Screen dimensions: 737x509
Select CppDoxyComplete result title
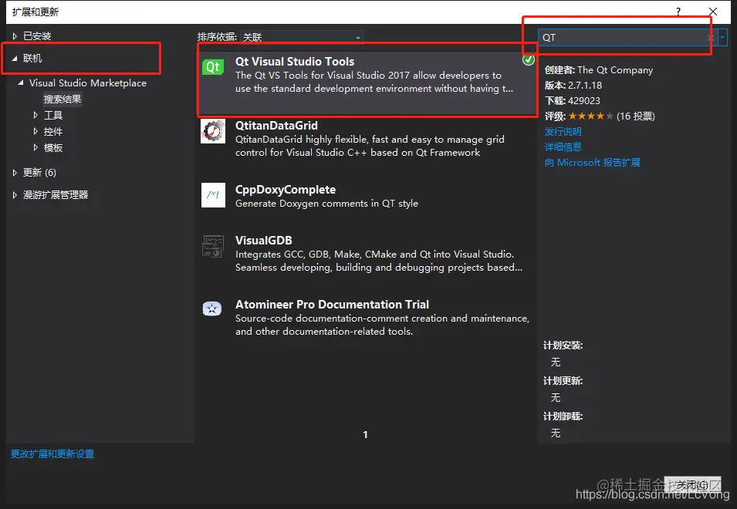pyautogui.click(x=286, y=190)
